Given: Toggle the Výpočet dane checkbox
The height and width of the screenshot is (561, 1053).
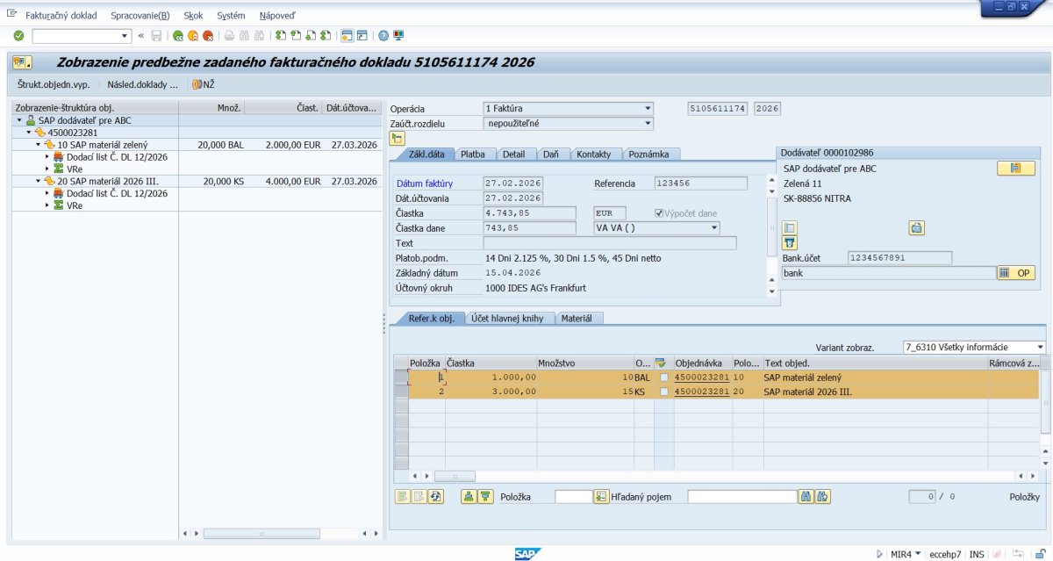Looking at the screenshot, I should [660, 213].
